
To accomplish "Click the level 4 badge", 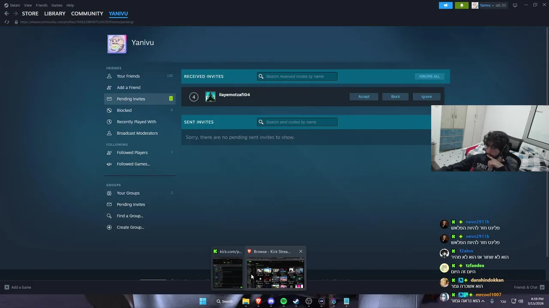I will (x=193, y=97).
